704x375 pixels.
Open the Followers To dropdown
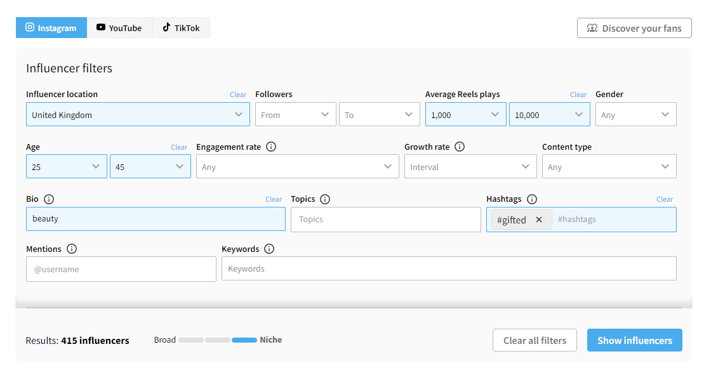coord(380,114)
